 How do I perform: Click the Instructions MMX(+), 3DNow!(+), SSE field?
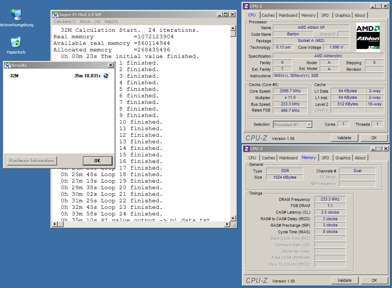coord(328,75)
